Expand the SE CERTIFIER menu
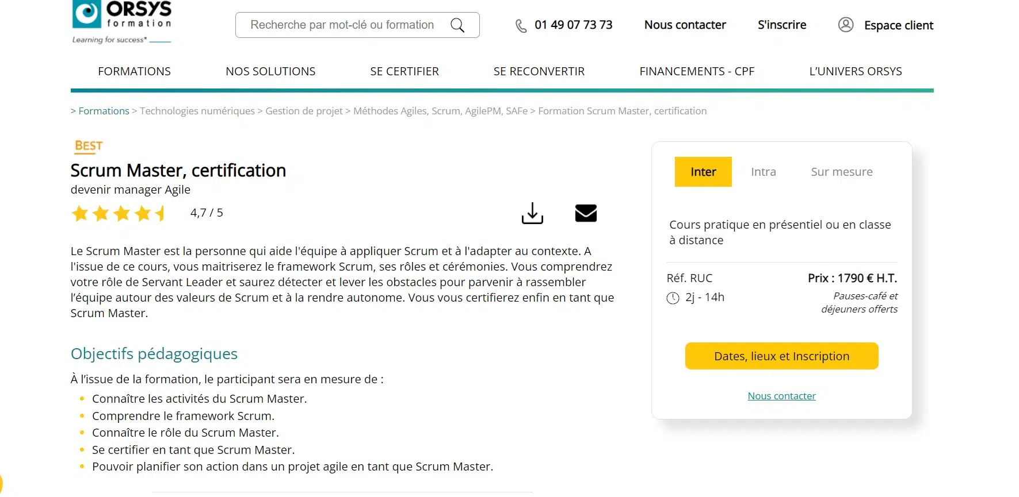The height and width of the screenshot is (497, 1019). 404,71
